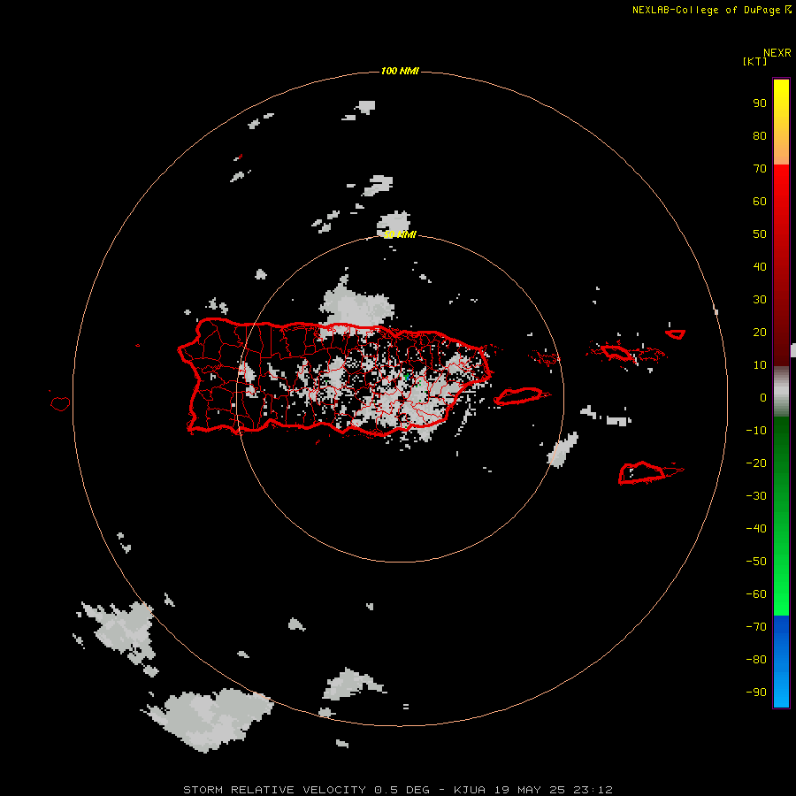Screen dimensions: 796x796
Task: Click the positive 60 value on the scale
Action: tap(760, 201)
